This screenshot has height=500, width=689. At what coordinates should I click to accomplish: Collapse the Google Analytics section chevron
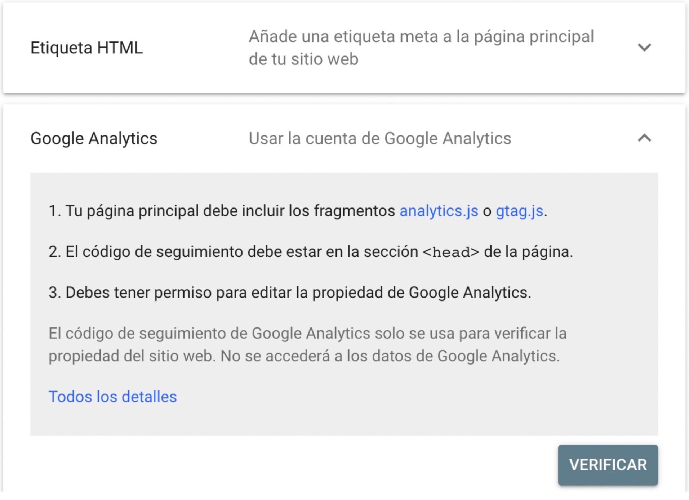pos(644,138)
